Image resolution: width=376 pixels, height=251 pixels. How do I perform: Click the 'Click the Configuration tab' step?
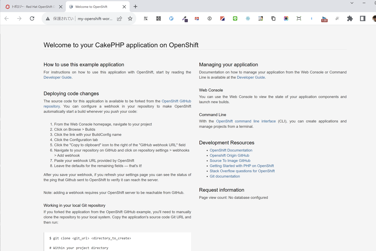click(x=76, y=140)
